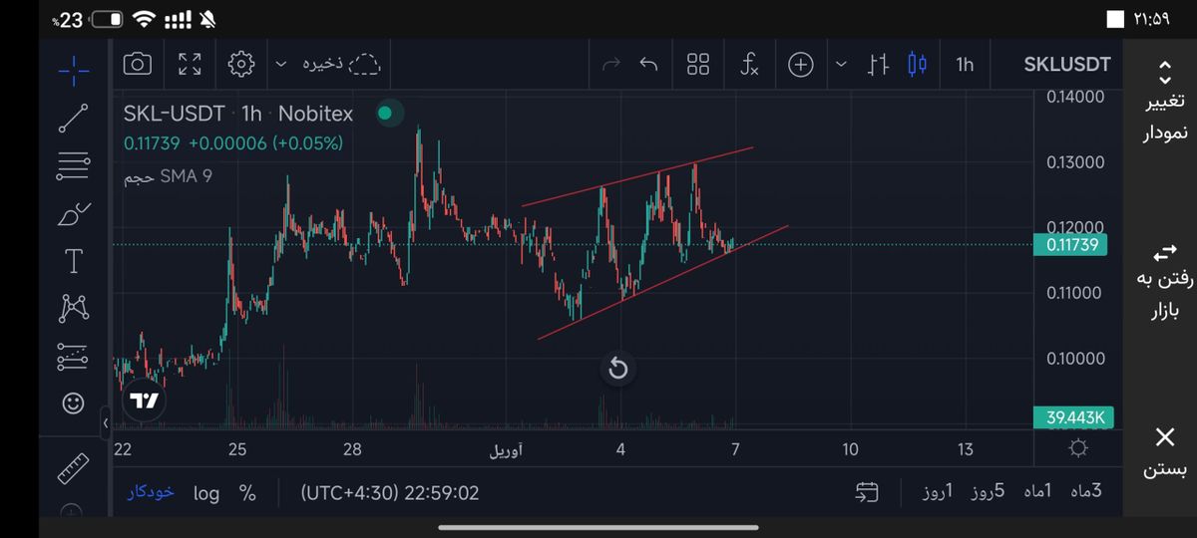1197x538 pixels.
Task: Select the brush drawing tool
Action: point(73,213)
